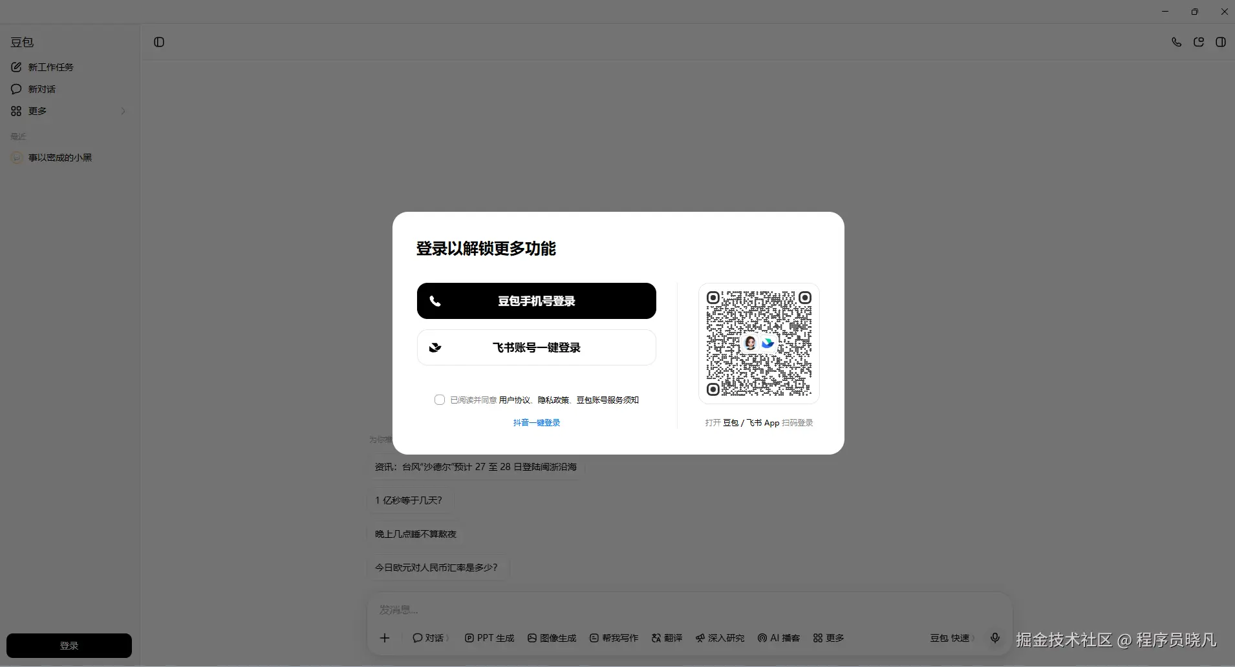
Task: Open 更多 tools in input toolbar
Action: [x=828, y=638]
